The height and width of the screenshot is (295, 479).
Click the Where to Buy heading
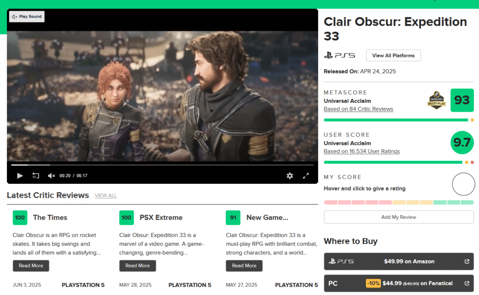click(x=351, y=241)
